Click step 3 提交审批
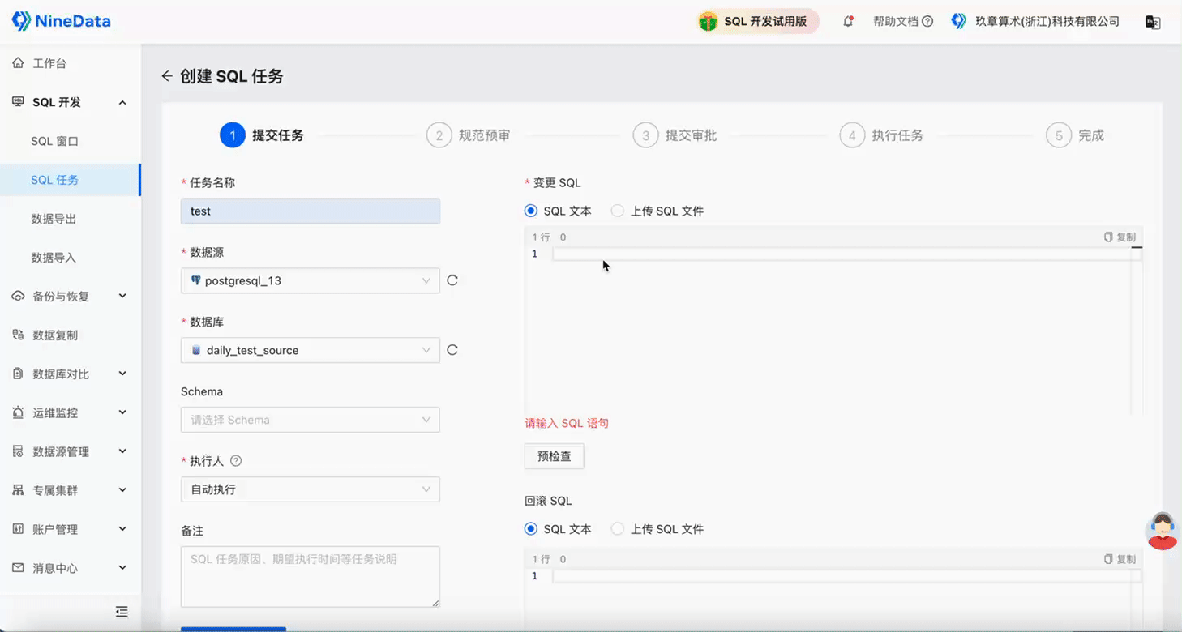The image size is (1182, 632). coord(675,135)
